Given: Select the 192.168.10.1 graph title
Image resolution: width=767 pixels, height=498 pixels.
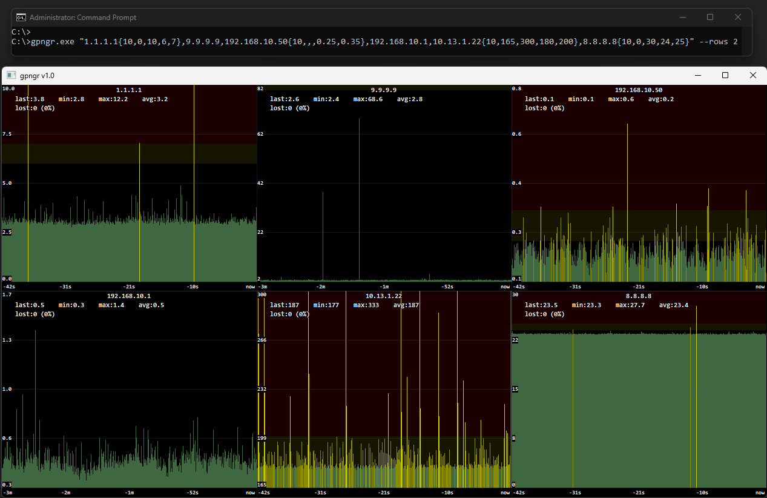Looking at the screenshot, I should 129,296.
